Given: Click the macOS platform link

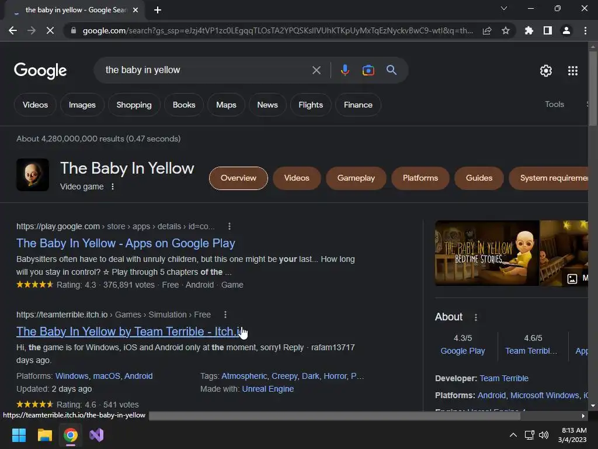Looking at the screenshot, I should click(106, 376).
